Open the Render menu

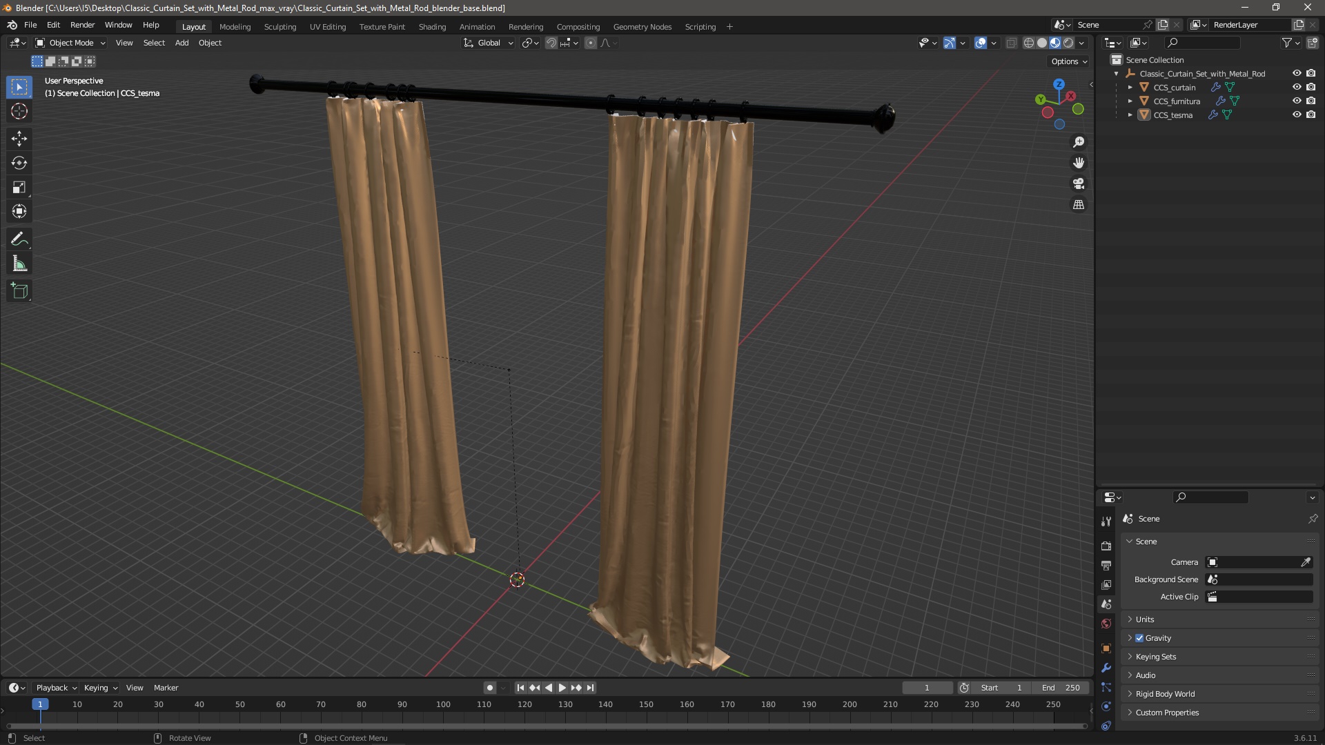pyautogui.click(x=82, y=25)
